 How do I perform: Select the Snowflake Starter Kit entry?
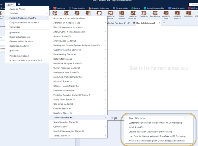tap(78, 118)
